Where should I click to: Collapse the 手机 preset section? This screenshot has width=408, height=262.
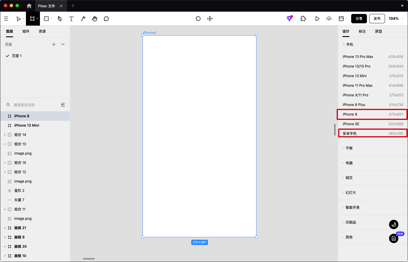coord(344,45)
